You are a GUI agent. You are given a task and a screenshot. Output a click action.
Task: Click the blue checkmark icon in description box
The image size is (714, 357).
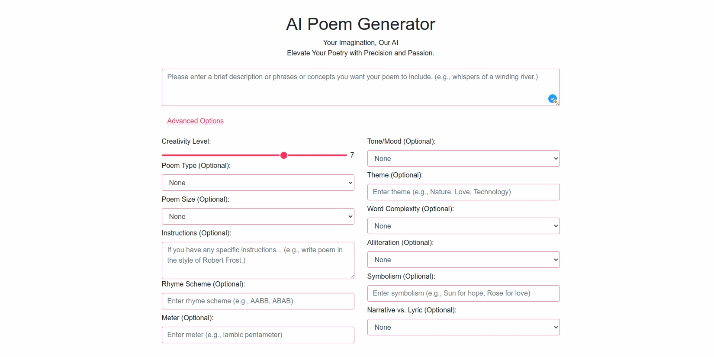(x=552, y=99)
